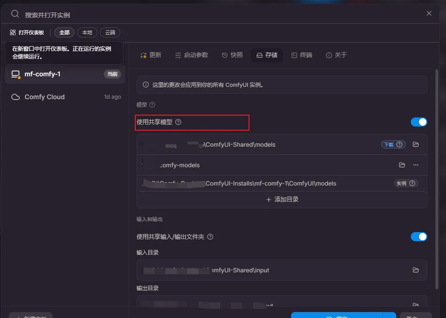Select the Comfy Cloud instance
Viewport: 446px width, 318px height.
click(x=65, y=97)
